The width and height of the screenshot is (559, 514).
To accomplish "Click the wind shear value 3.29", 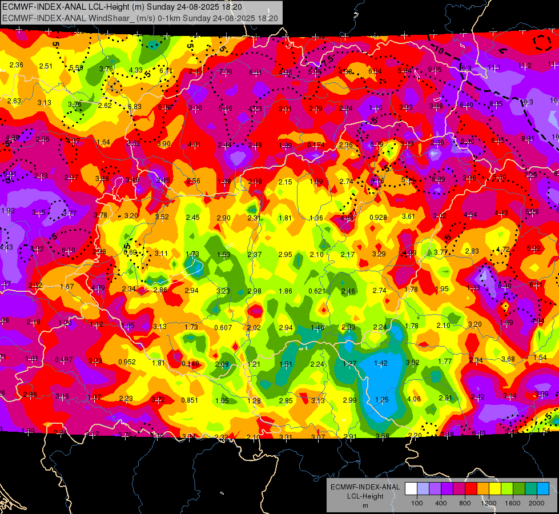I will (x=379, y=254).
